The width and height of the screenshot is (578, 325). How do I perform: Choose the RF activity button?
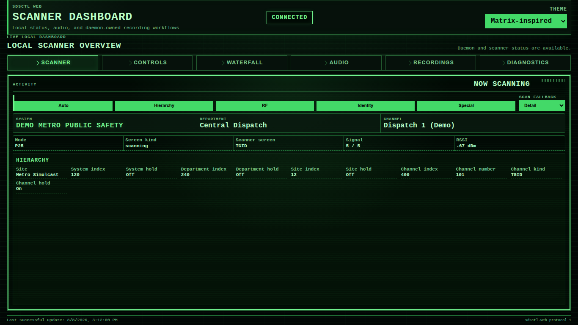click(x=265, y=106)
